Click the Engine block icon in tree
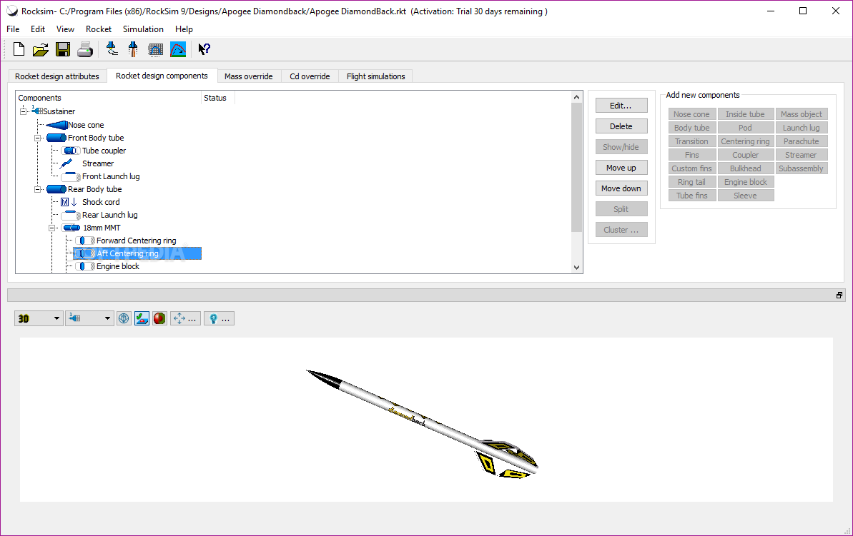The image size is (853, 536). 85,266
